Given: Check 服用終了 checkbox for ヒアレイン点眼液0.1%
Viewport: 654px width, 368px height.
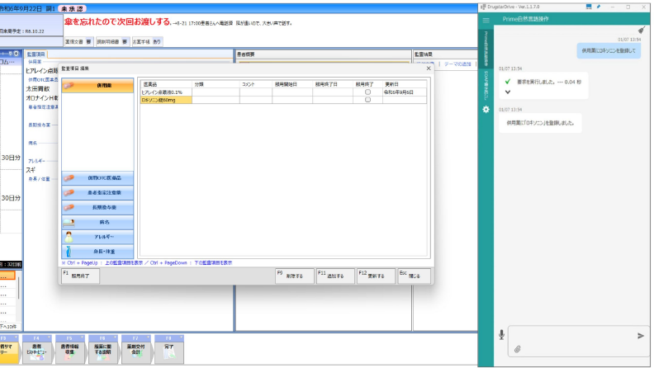Looking at the screenshot, I should pyautogui.click(x=367, y=92).
